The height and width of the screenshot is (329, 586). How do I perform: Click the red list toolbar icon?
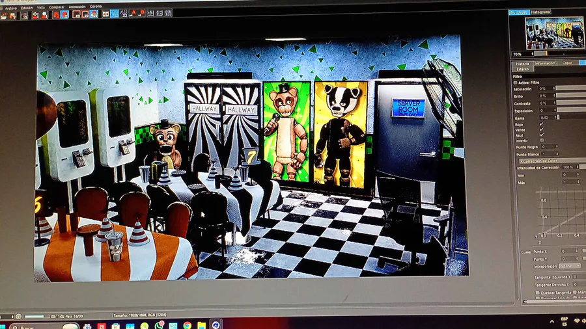coord(56,15)
